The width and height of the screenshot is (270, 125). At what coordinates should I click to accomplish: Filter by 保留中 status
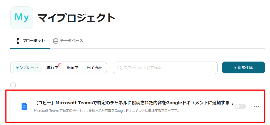(x=72, y=67)
